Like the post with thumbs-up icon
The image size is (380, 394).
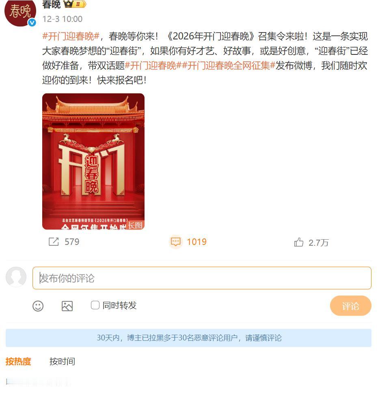[x=299, y=242]
